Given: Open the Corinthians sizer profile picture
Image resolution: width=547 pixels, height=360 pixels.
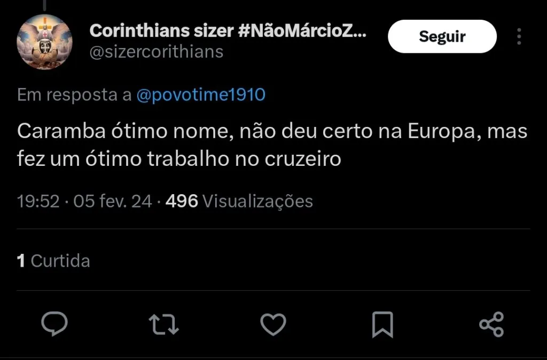Looking at the screenshot, I should (x=44, y=42).
